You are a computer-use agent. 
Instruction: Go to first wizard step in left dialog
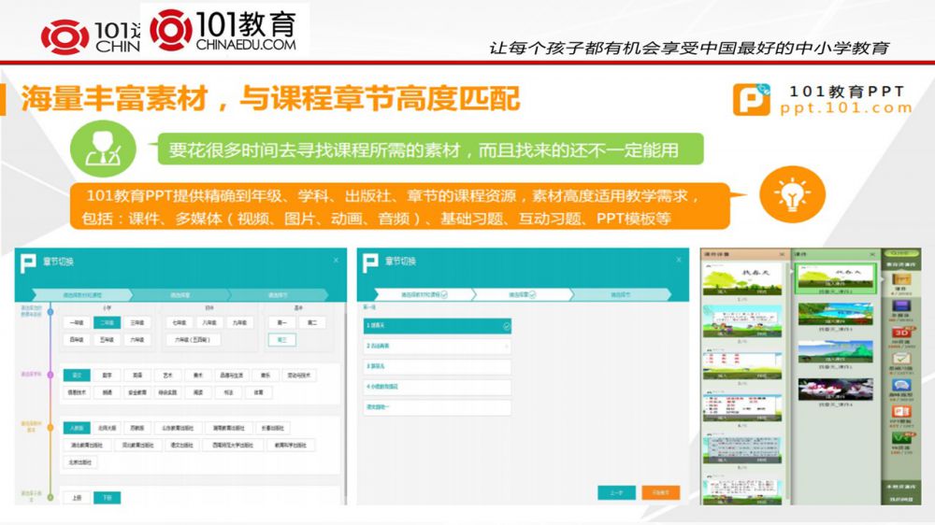click(89, 294)
